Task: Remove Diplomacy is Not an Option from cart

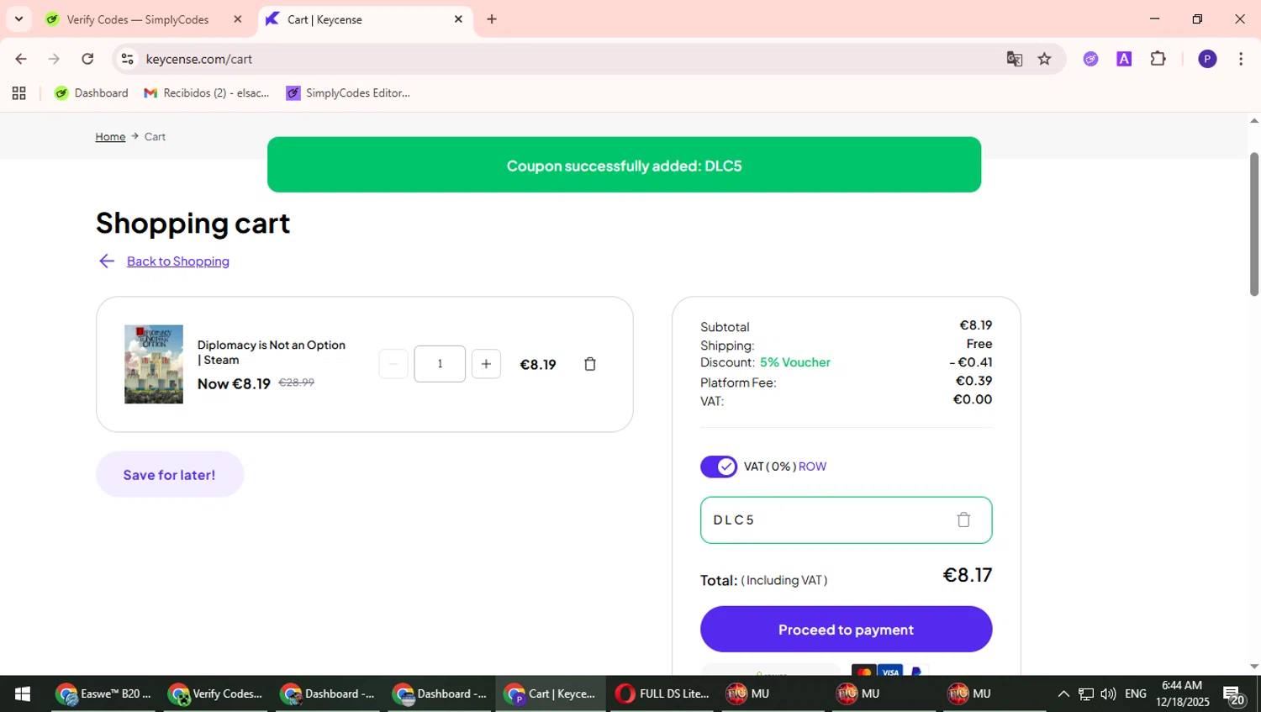Action: point(590,364)
